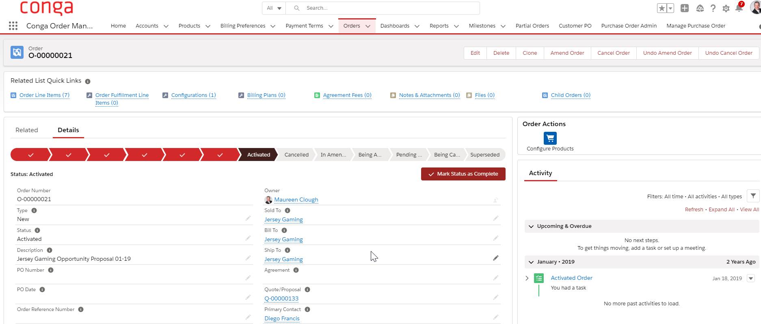Expand the Milestones dropdown chevron
The image size is (761, 324).
(503, 26)
